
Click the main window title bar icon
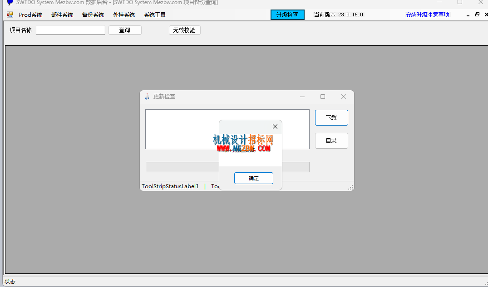(x=10, y=2)
